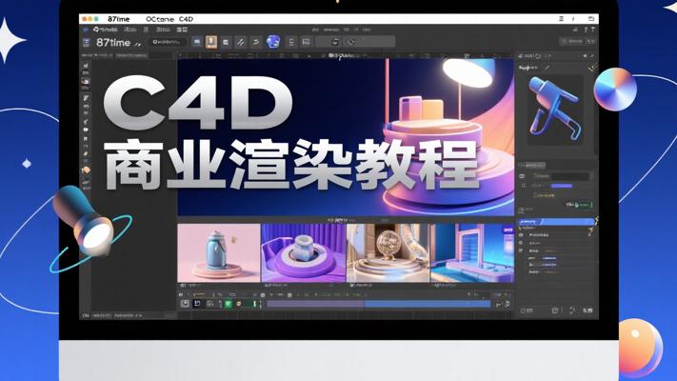Click the dark input field in properties panel
This screenshot has height=381, width=677.
click(x=570, y=176)
